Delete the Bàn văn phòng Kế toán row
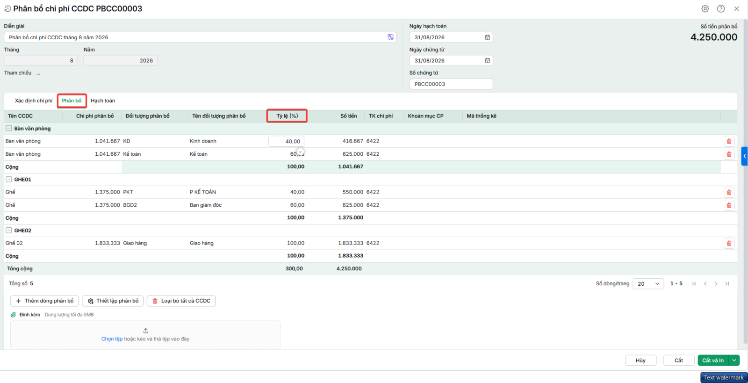748x383 pixels. [729, 154]
